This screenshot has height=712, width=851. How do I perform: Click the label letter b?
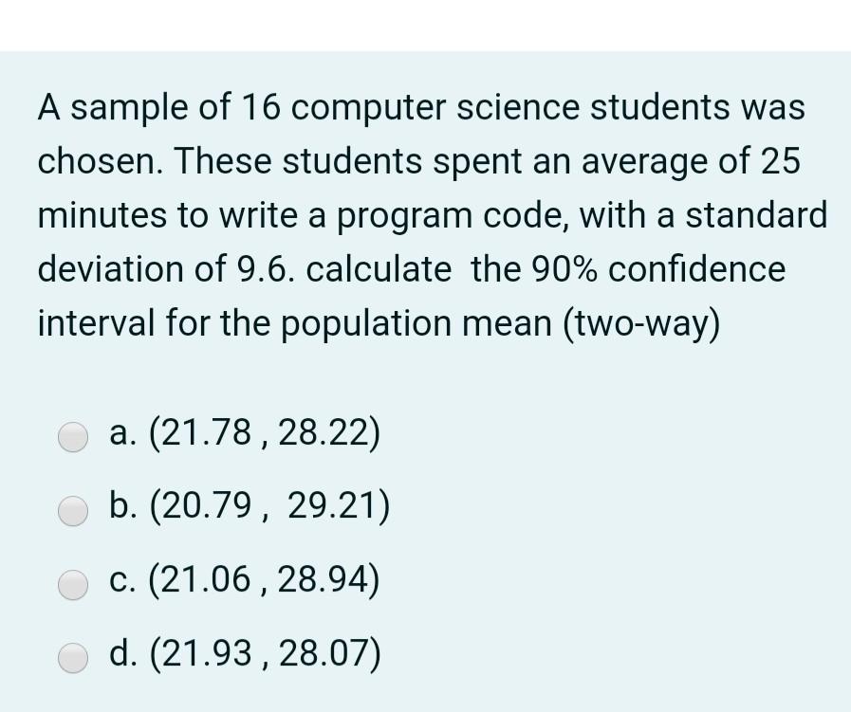pyautogui.click(x=121, y=505)
